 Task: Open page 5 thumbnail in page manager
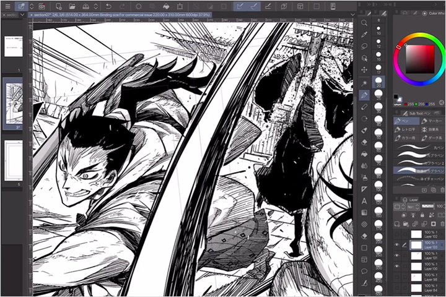(x=13, y=161)
